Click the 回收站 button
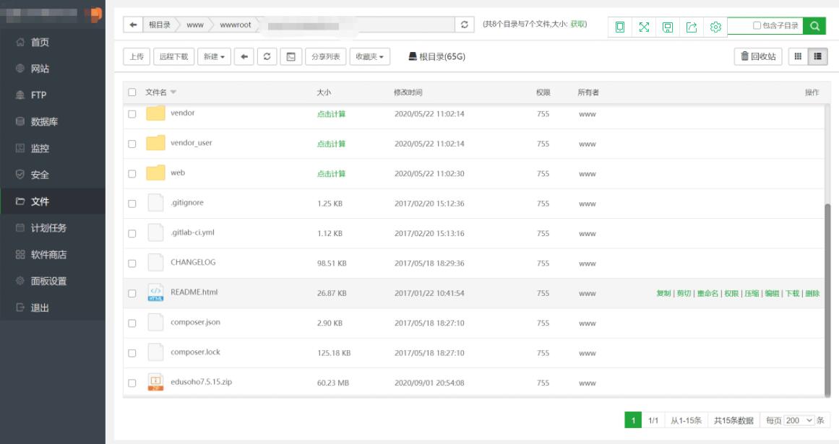The height and width of the screenshot is (444, 839). [x=758, y=56]
